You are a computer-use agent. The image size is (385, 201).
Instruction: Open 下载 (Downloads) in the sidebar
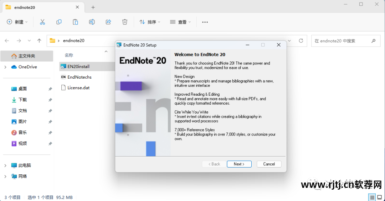pyautogui.click(x=22, y=100)
